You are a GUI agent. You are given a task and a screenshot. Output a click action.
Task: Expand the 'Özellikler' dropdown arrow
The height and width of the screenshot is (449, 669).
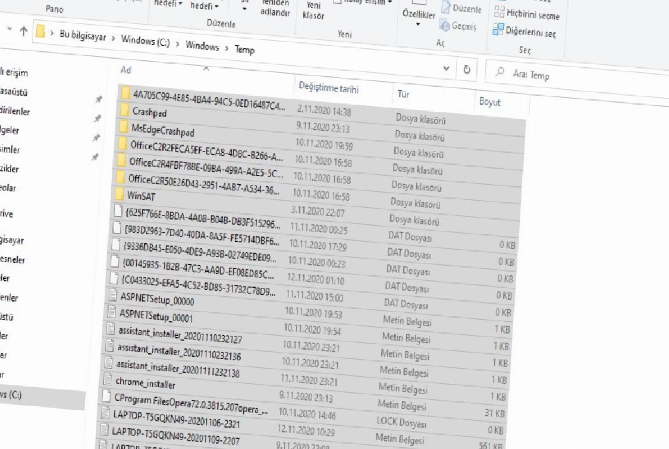coord(417,24)
